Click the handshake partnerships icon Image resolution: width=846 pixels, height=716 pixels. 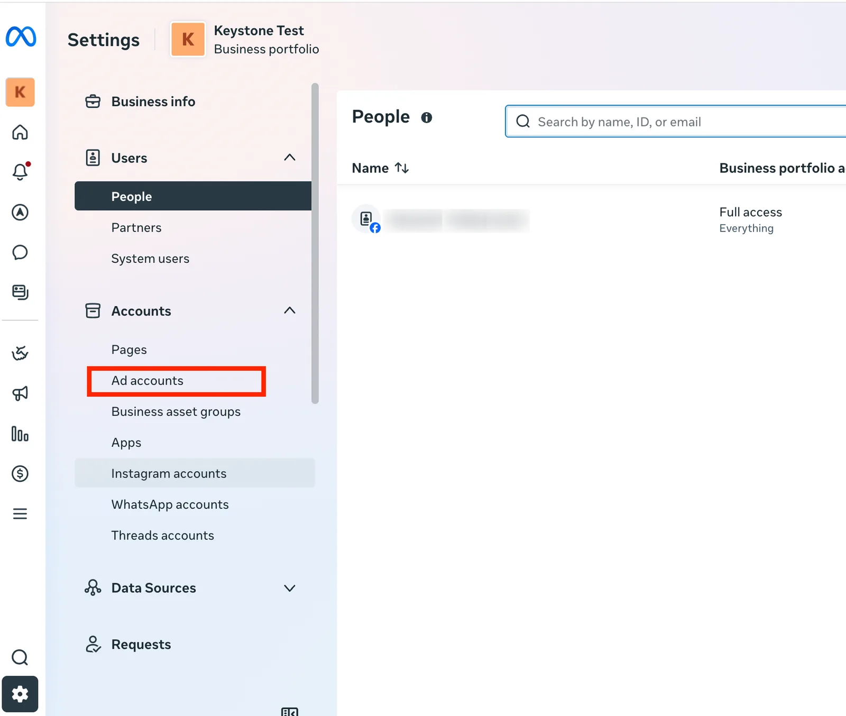(20, 353)
